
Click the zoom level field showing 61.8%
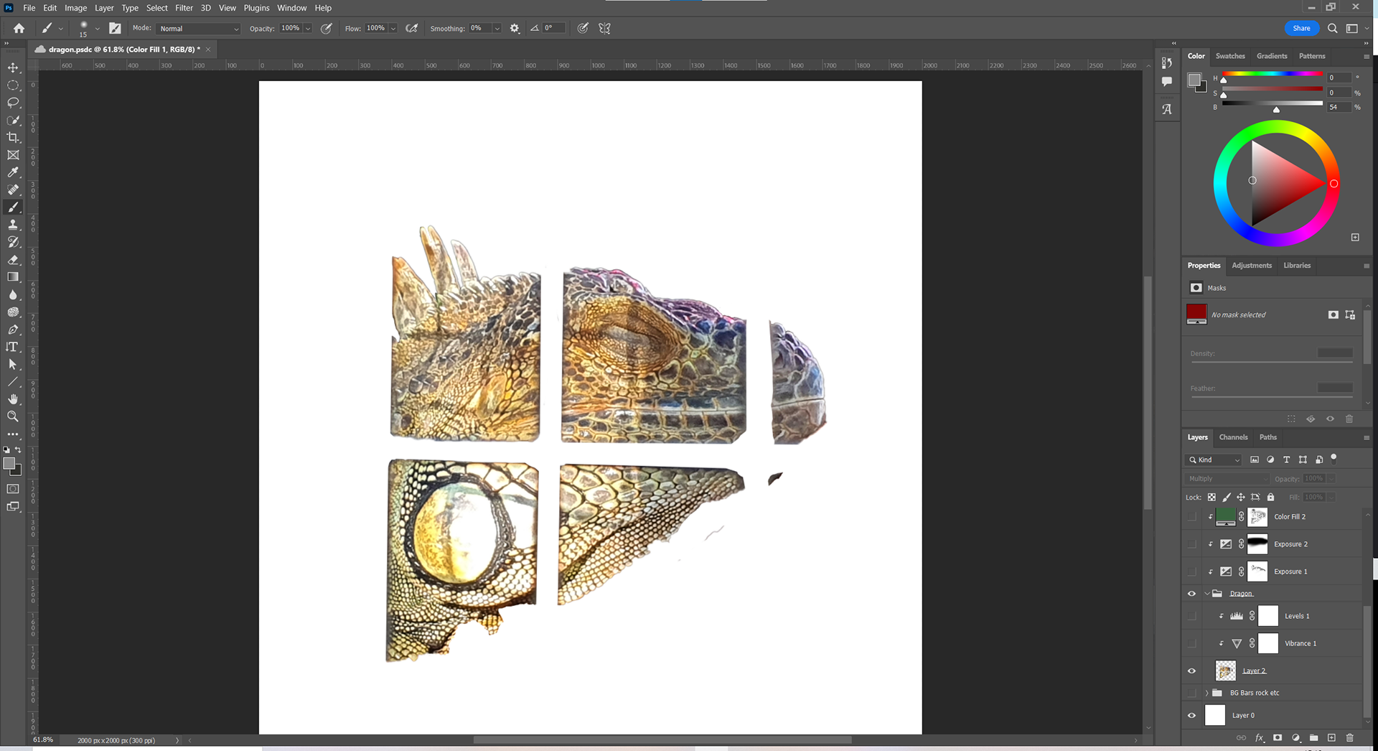click(x=43, y=740)
